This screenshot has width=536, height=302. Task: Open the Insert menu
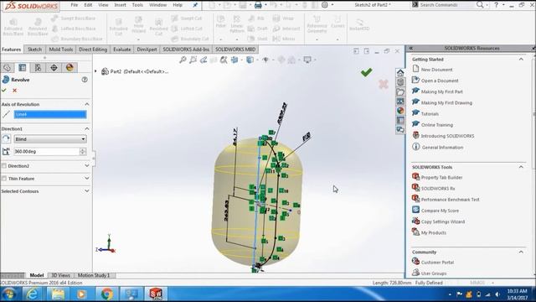click(x=120, y=5)
